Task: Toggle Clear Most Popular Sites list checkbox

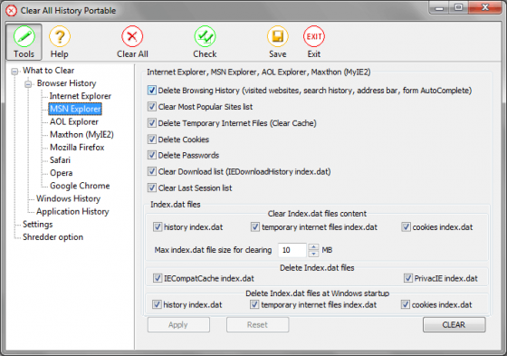Action: [152, 107]
